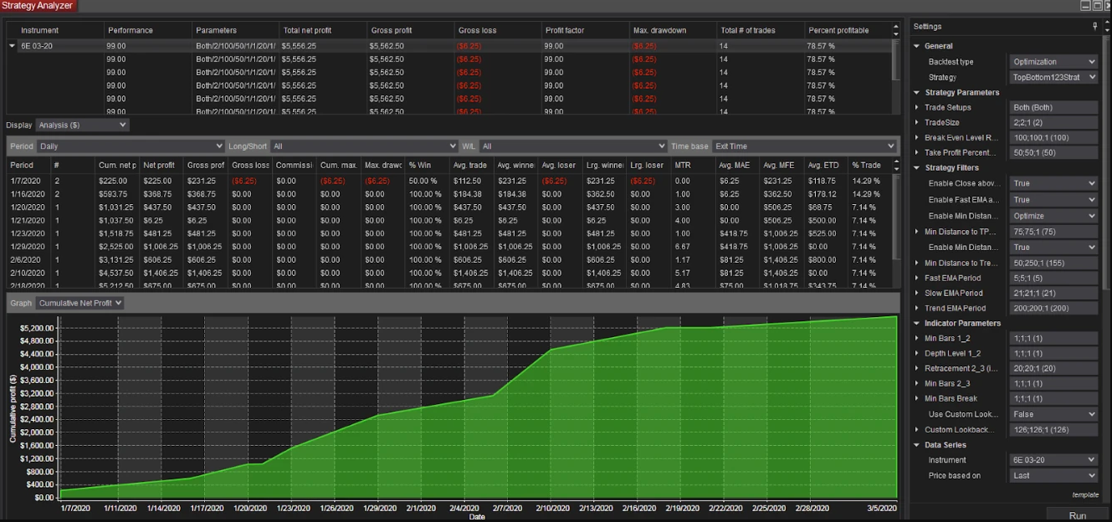The width and height of the screenshot is (1112, 522).
Task: Click the Trade Setups value Both (Both)
Action: click(1053, 107)
